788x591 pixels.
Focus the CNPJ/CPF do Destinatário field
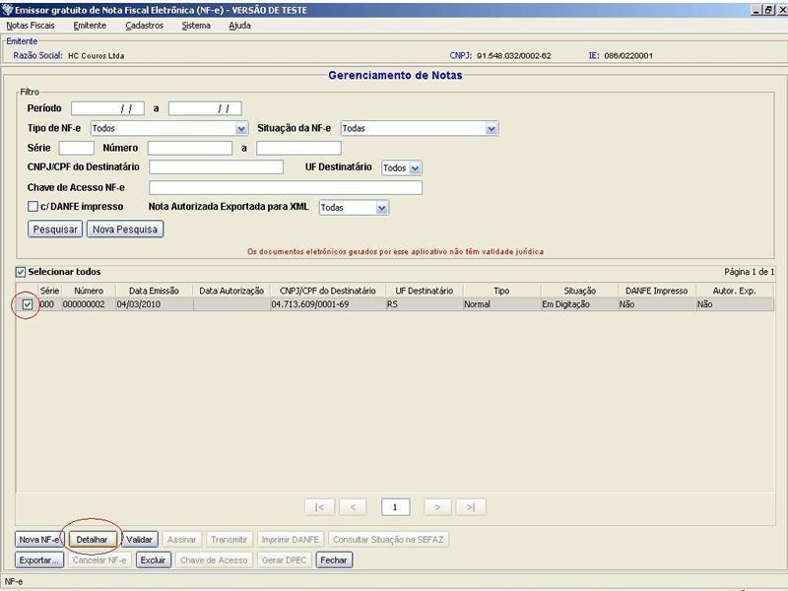pyautogui.click(x=216, y=167)
